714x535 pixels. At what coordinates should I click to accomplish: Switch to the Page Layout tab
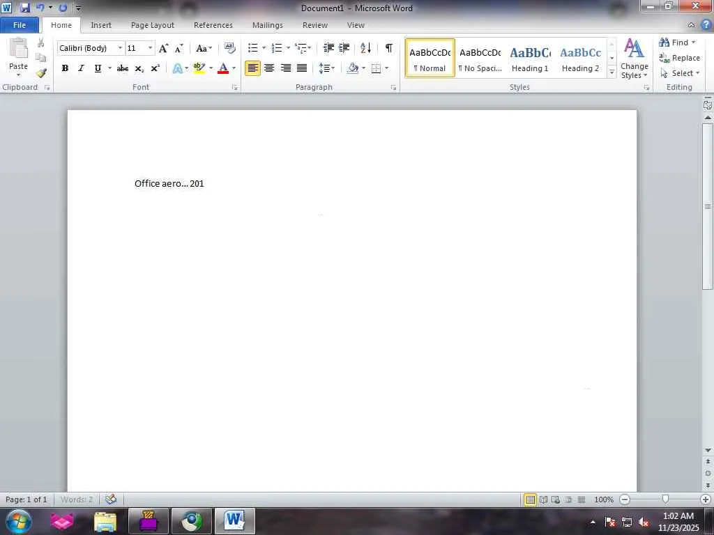[x=153, y=25]
